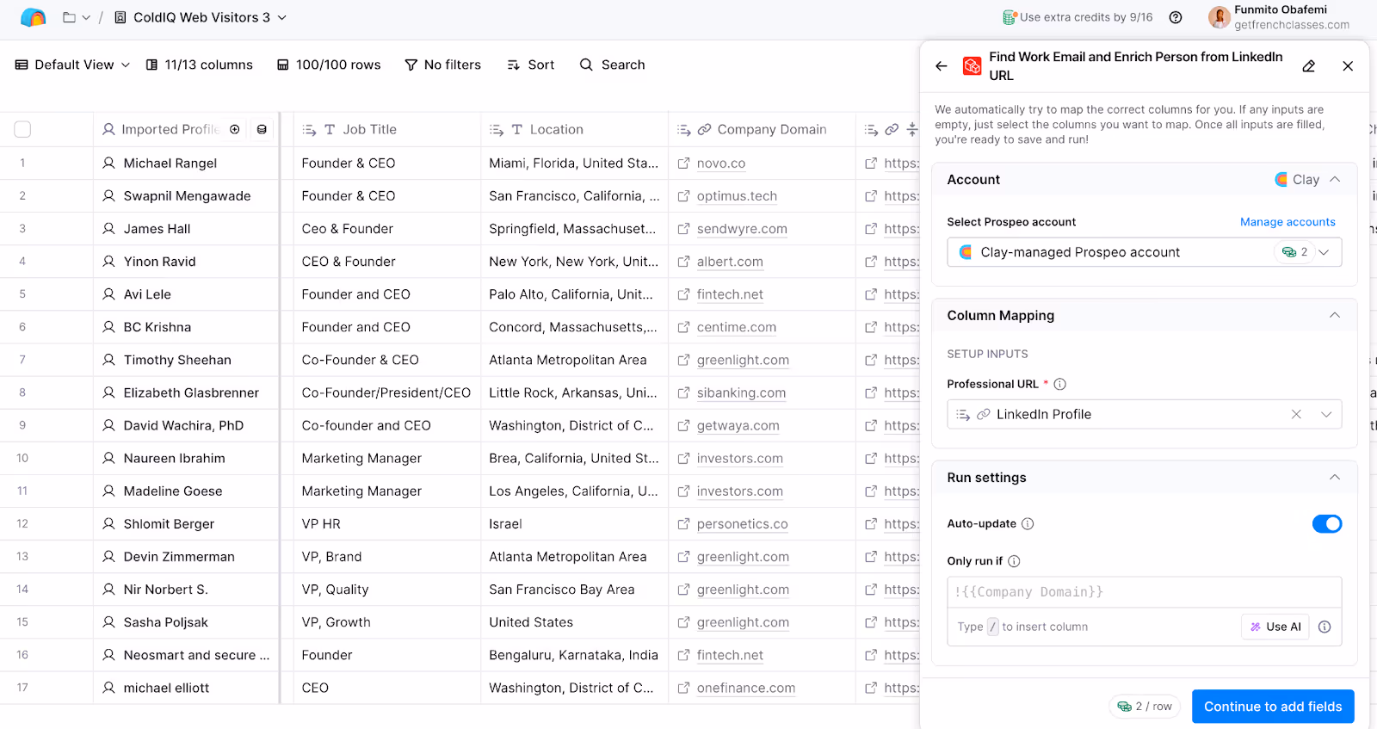Click the Use AI button
The image size is (1377, 729).
(1275, 627)
